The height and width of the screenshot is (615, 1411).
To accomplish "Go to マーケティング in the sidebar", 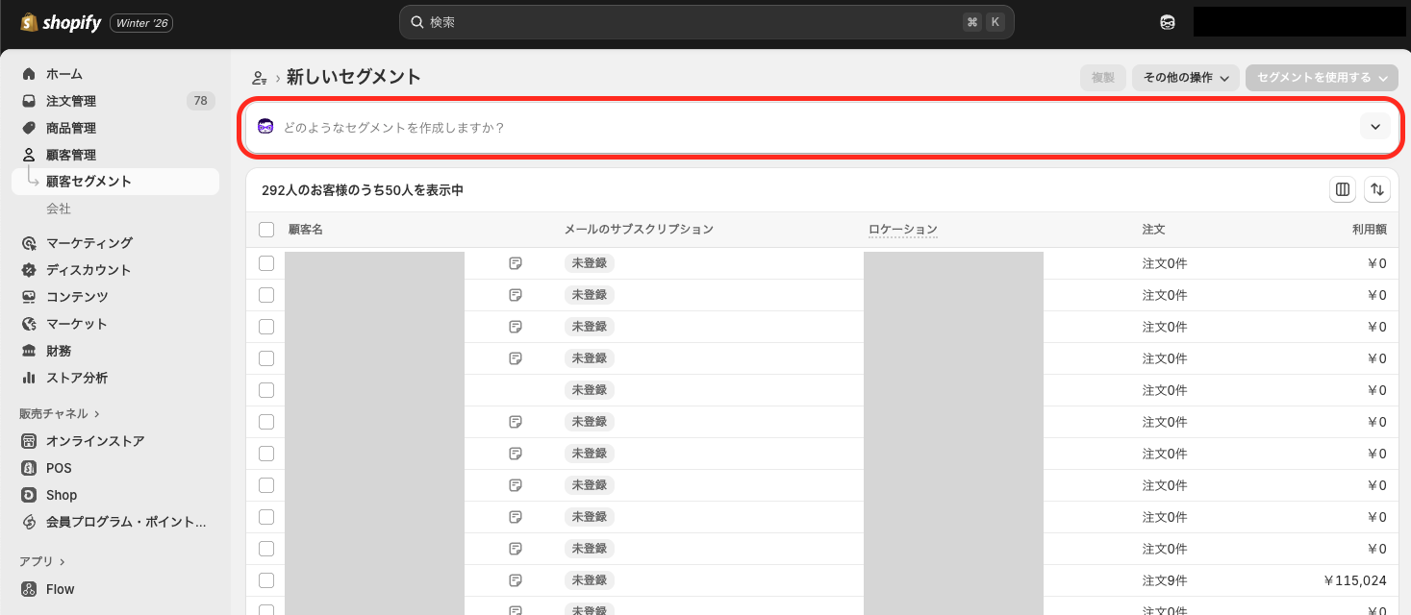I will point(89,243).
